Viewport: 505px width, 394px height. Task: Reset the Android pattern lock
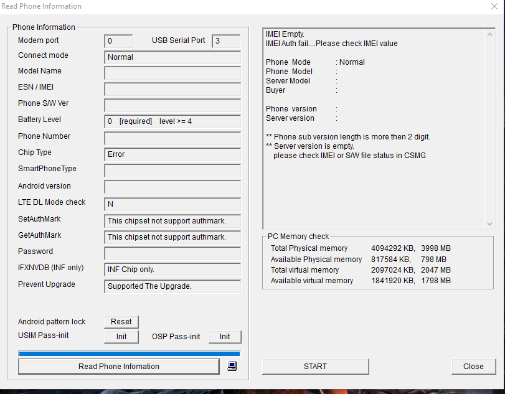pos(121,322)
